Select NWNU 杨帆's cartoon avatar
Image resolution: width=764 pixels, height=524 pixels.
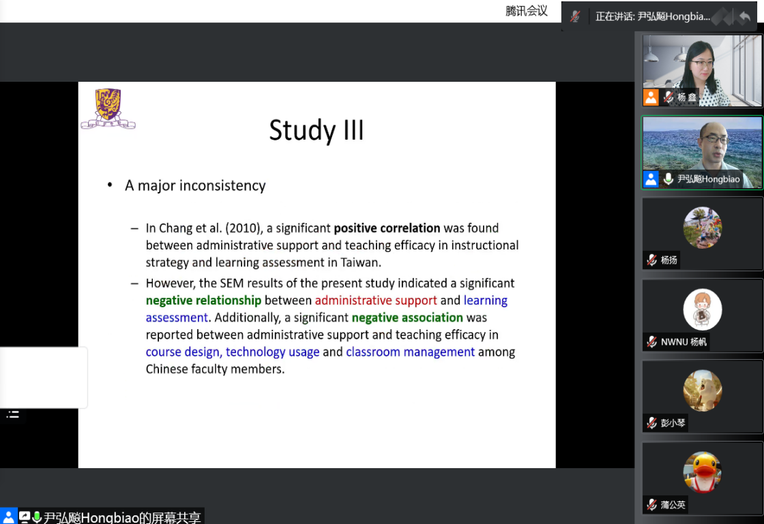click(702, 309)
